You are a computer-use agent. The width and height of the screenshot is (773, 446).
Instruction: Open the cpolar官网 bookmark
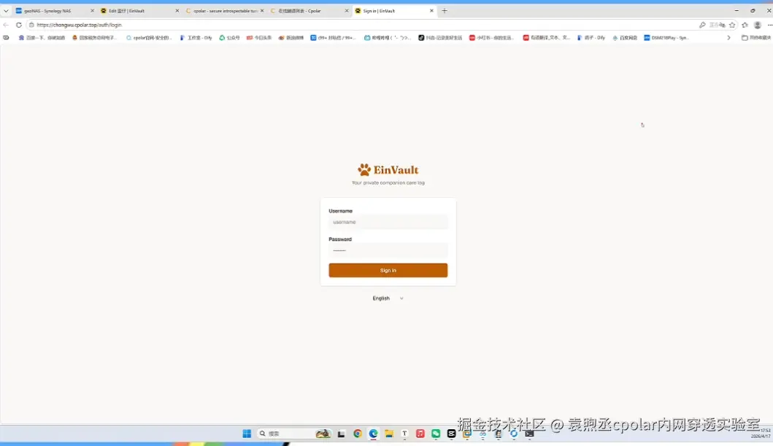pos(149,37)
